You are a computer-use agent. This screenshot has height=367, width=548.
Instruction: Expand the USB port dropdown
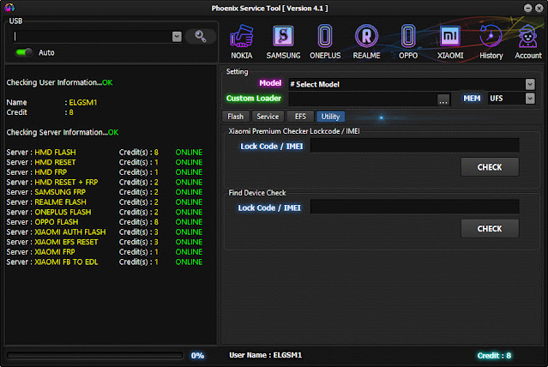(177, 36)
